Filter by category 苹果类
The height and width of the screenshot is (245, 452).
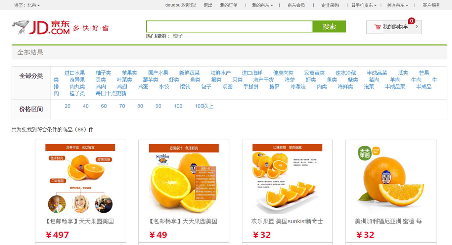129,73
